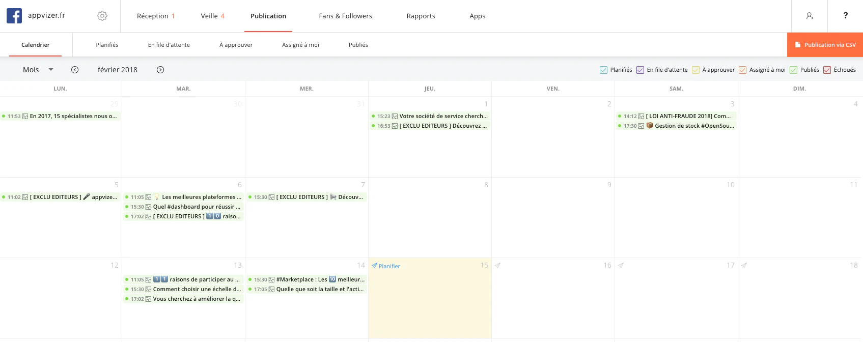Open post 'Quelle que soit la taille et l'acti...'

(307, 290)
